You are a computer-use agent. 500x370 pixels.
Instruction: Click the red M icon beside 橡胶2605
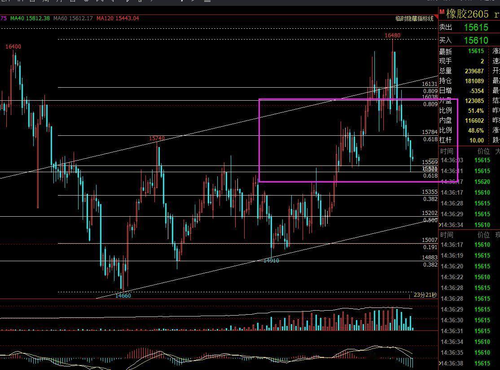pyautogui.click(x=442, y=12)
